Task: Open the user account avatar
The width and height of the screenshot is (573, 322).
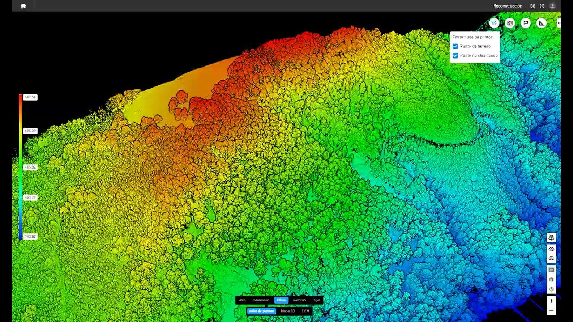Action: coord(552,6)
